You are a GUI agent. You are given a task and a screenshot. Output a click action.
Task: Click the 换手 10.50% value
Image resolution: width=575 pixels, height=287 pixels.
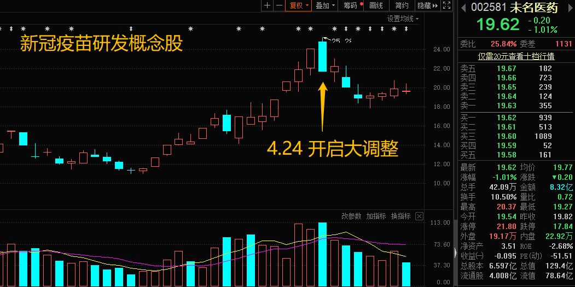coord(503,197)
